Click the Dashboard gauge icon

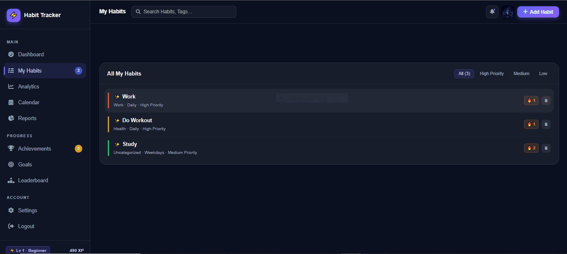click(x=11, y=54)
